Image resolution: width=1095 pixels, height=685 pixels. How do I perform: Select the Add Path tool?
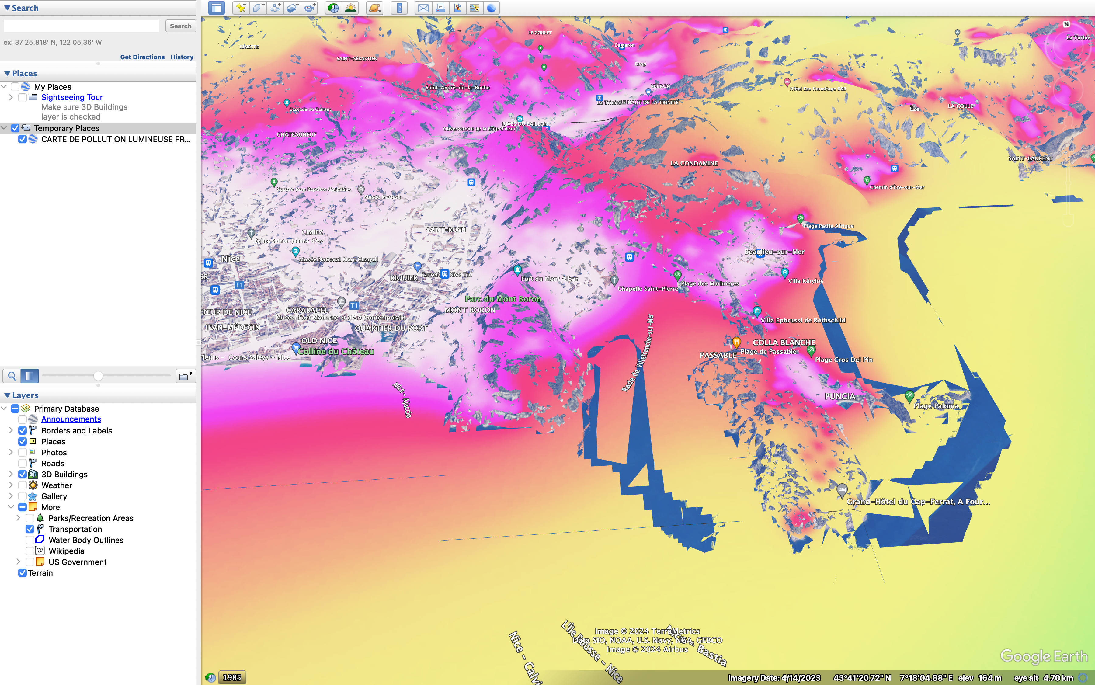tap(276, 8)
